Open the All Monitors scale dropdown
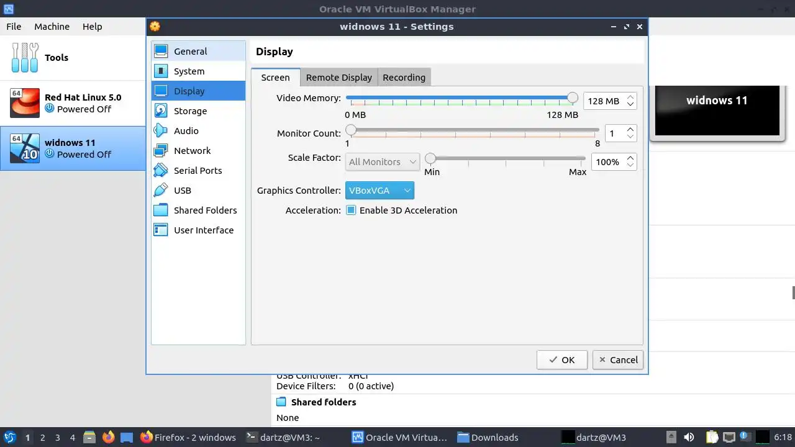795x447 pixels. point(383,162)
